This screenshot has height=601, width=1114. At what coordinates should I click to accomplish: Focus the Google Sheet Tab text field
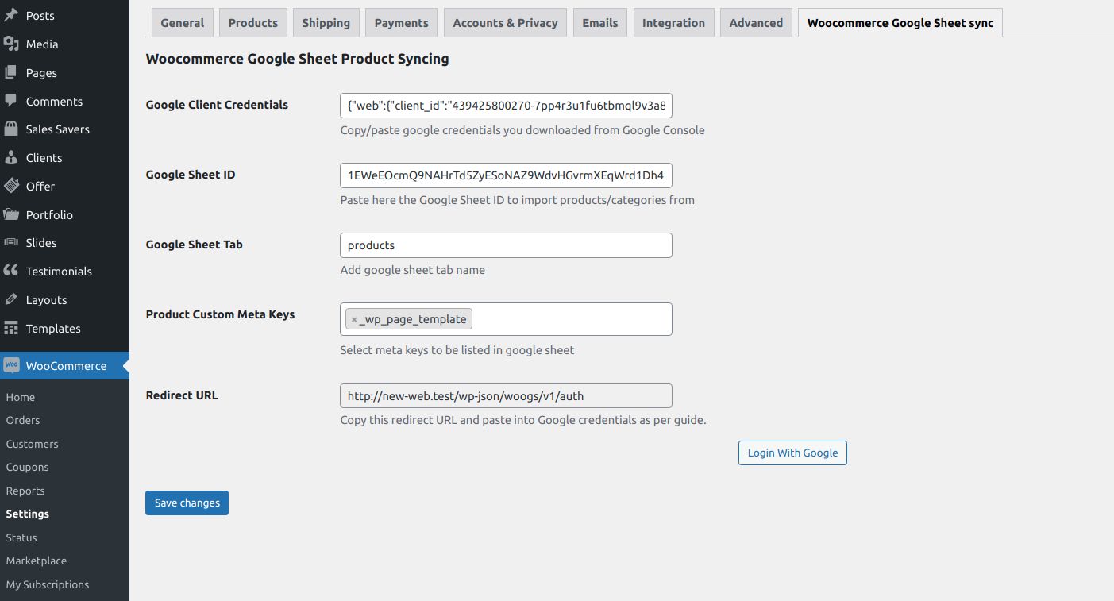click(506, 245)
